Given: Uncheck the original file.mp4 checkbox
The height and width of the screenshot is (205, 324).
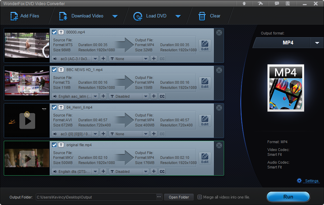Looking at the screenshot, I should tap(54, 145).
